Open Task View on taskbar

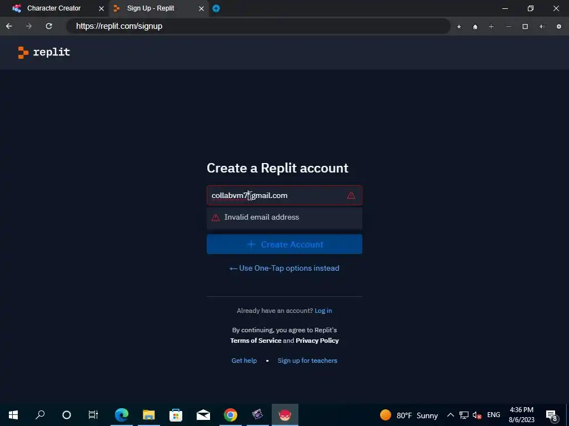pyautogui.click(x=93, y=415)
